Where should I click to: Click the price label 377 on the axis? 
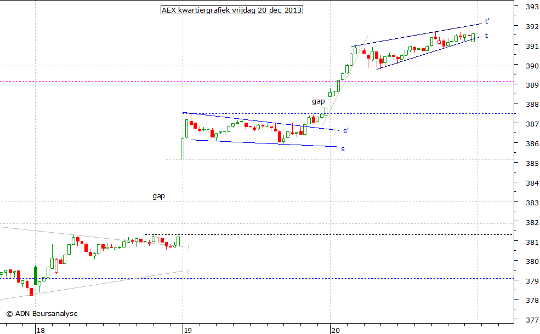(532, 320)
